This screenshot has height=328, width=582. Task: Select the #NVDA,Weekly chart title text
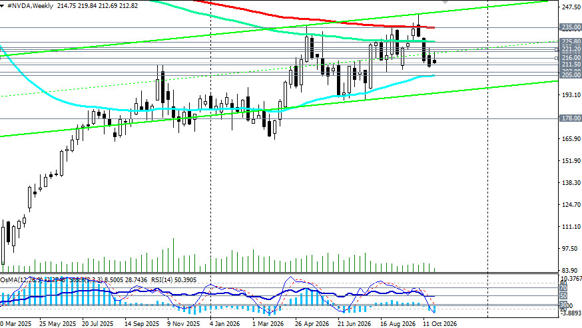(x=30, y=6)
